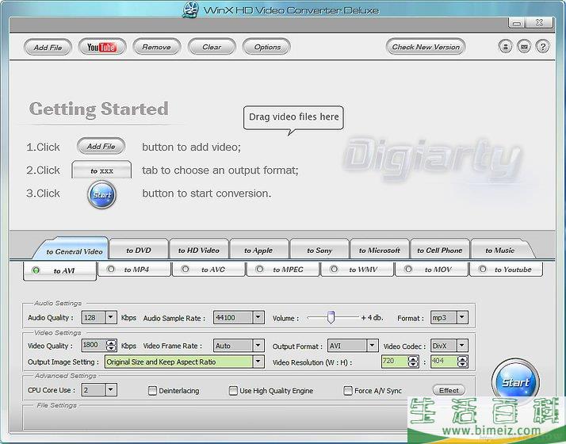Switch to the to General Video tab
Image resolution: width=566 pixels, height=444 pixels.
coord(72,249)
